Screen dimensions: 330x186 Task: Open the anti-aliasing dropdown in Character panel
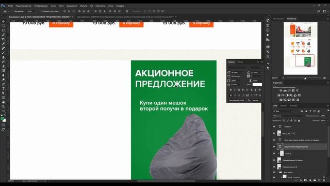tap(257, 100)
